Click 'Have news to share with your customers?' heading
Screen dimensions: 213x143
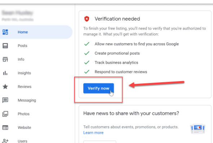(131, 113)
